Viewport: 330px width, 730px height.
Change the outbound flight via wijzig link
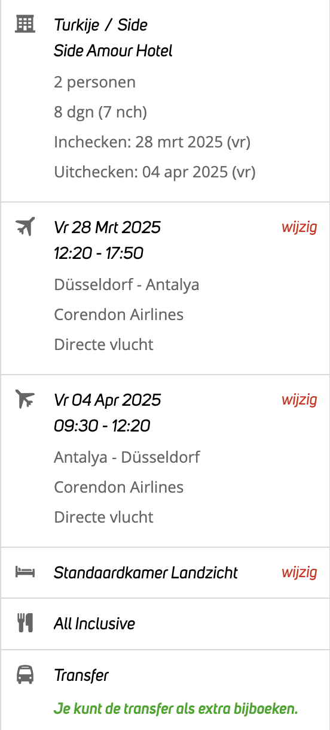click(300, 227)
